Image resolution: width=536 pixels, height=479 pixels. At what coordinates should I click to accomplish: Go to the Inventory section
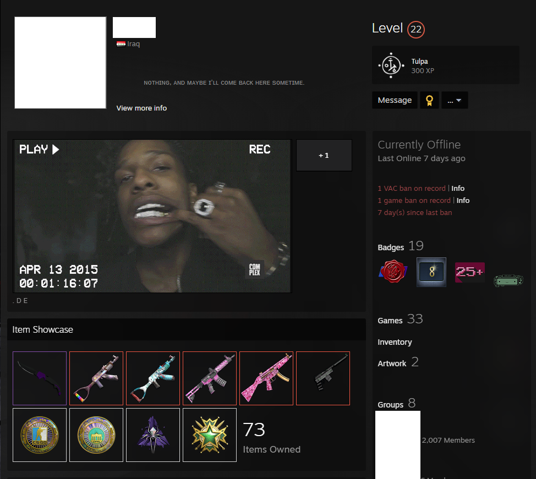pos(395,342)
